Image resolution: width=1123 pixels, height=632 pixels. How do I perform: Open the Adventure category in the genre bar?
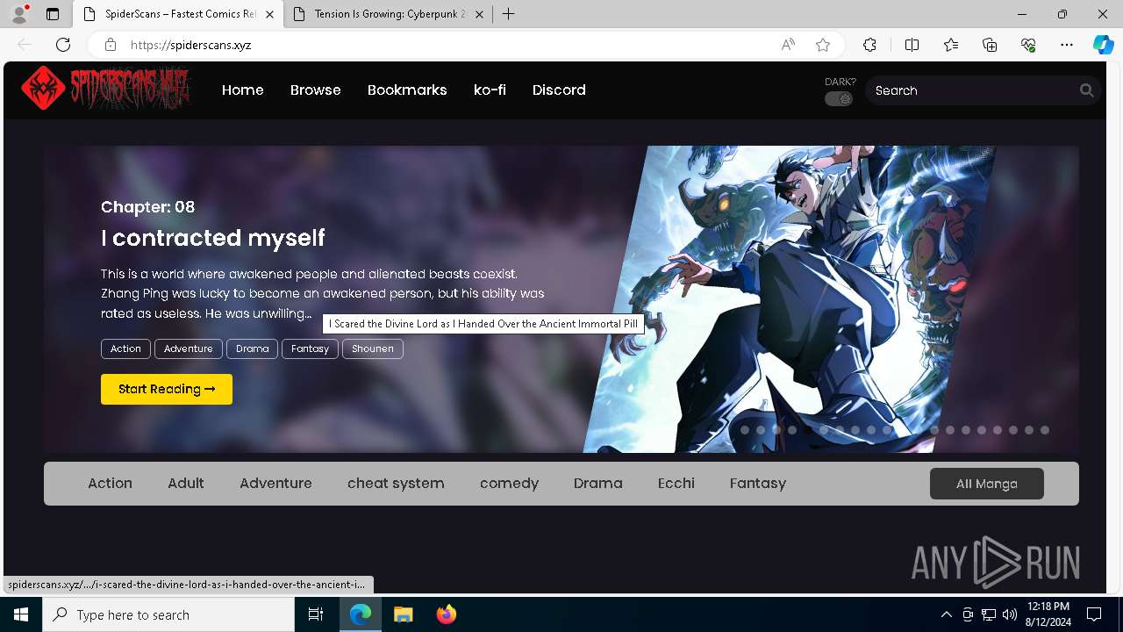point(275,483)
